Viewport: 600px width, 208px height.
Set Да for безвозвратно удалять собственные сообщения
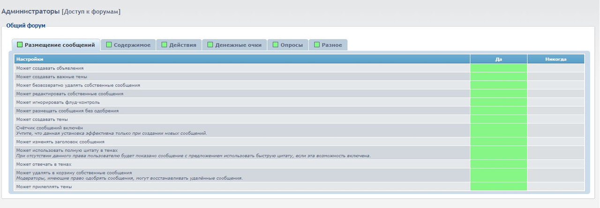pyautogui.click(x=499, y=85)
